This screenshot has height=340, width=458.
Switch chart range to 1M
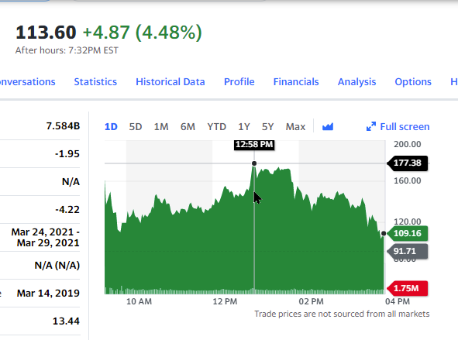(161, 127)
